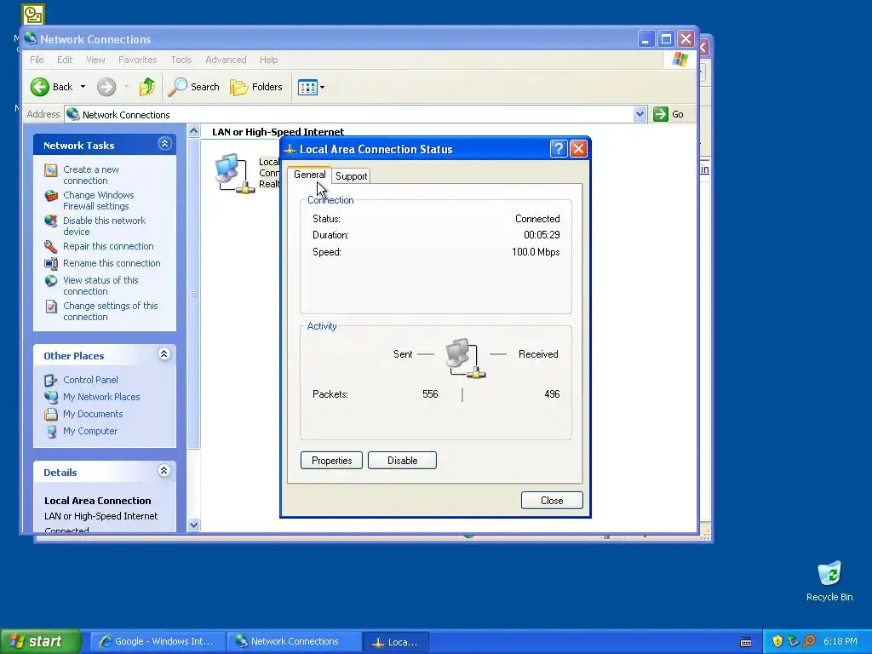
Task: Click Repair this connection wrench icon
Action: pos(51,246)
